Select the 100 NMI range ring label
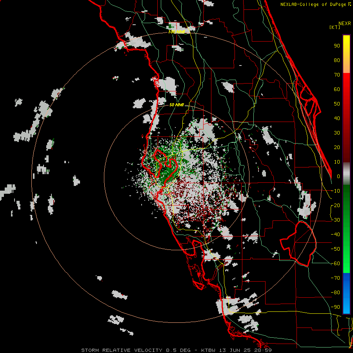The height and width of the screenshot is (353, 353). click(176, 32)
